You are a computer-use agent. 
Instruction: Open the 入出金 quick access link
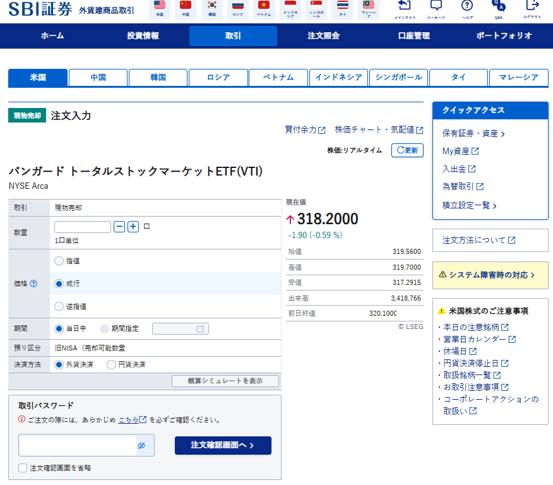(459, 169)
